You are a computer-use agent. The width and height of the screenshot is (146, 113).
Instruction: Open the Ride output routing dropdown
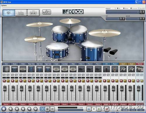(x=73, y=104)
